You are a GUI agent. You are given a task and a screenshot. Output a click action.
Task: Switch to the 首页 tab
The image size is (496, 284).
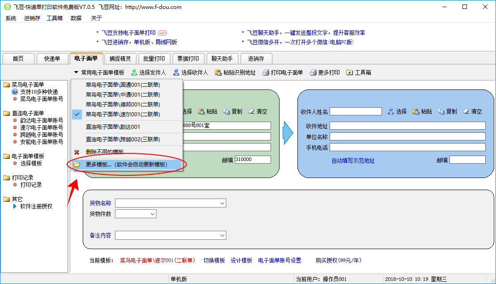tap(18, 59)
